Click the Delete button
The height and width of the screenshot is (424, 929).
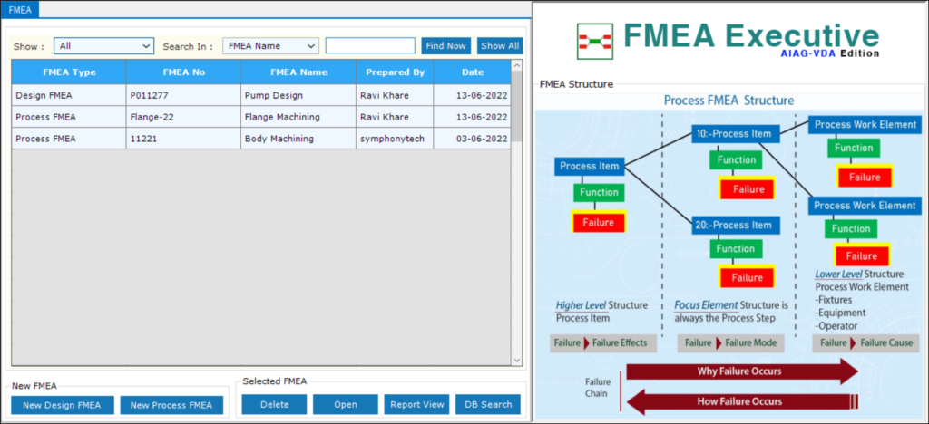(x=274, y=404)
